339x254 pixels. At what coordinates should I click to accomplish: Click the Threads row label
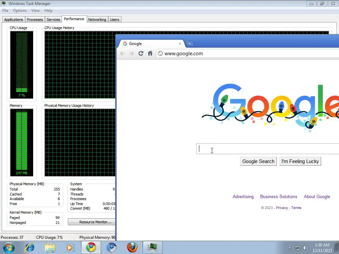[77, 194]
